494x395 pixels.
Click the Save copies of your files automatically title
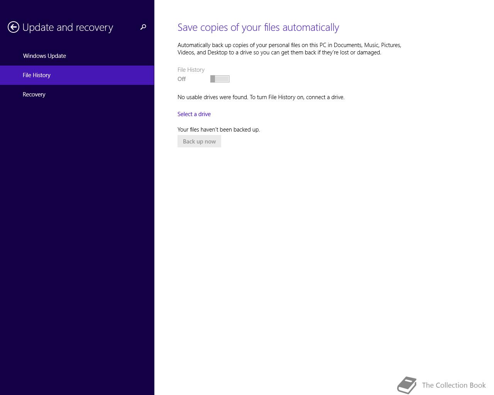(x=258, y=27)
